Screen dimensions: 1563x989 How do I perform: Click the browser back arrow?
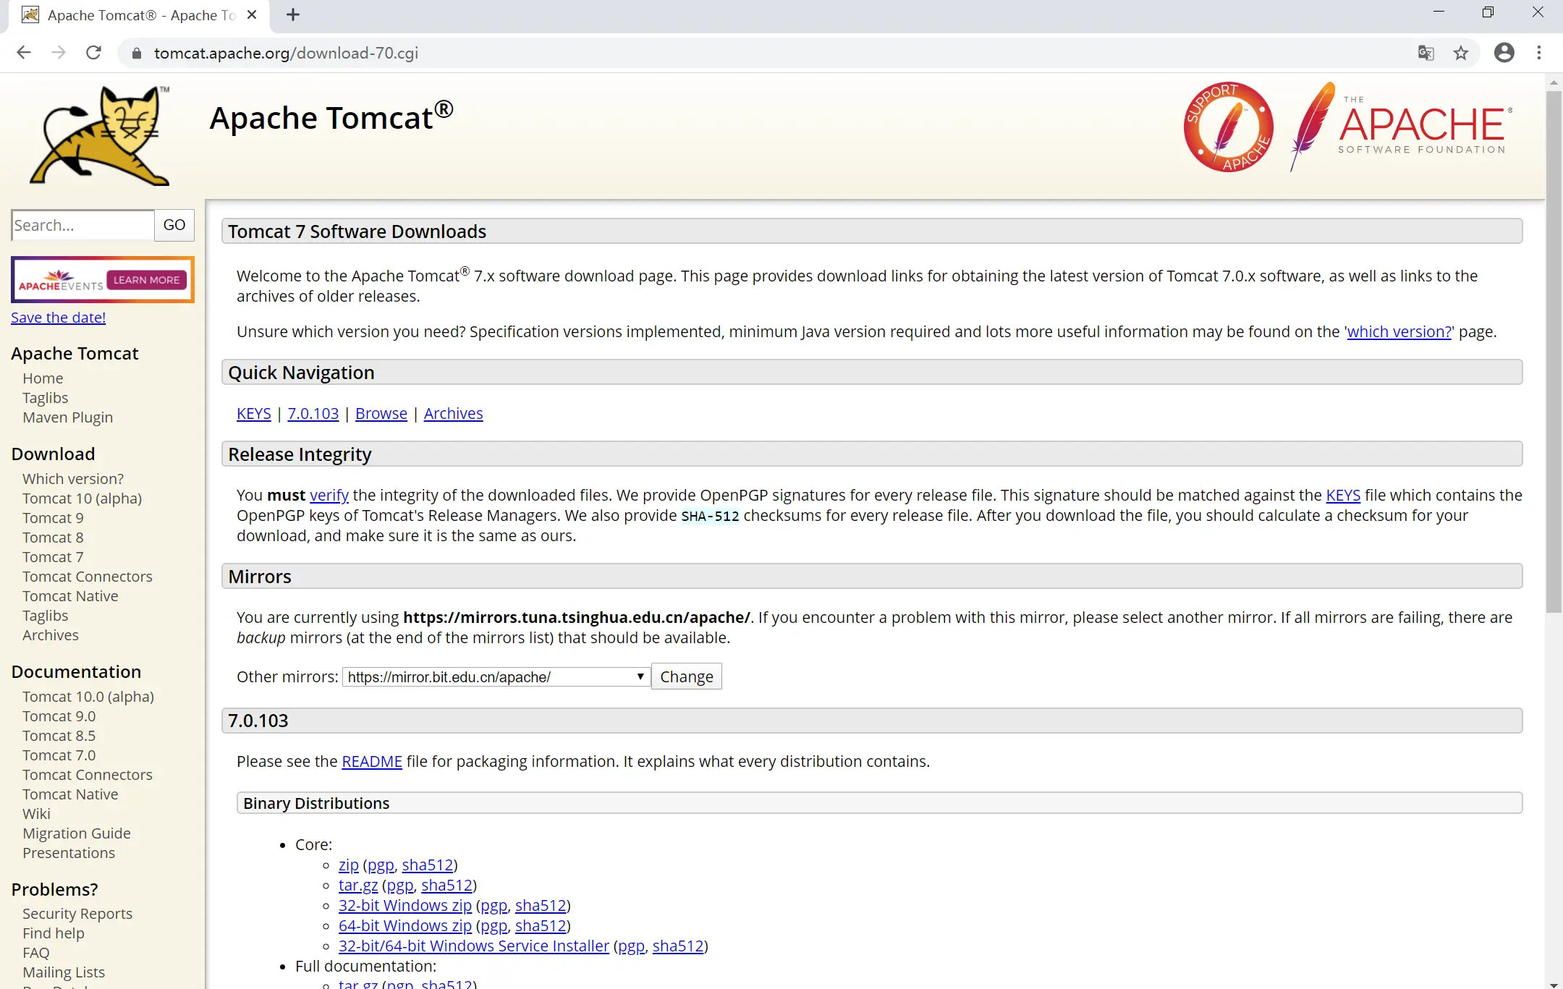point(24,53)
